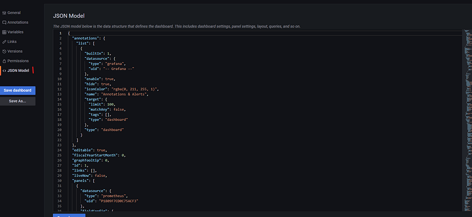Open Variables via its grid icon
This screenshot has height=217, width=472.
tap(4, 32)
